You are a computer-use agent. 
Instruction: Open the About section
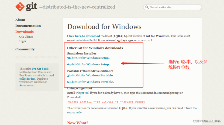(x=20, y=20)
